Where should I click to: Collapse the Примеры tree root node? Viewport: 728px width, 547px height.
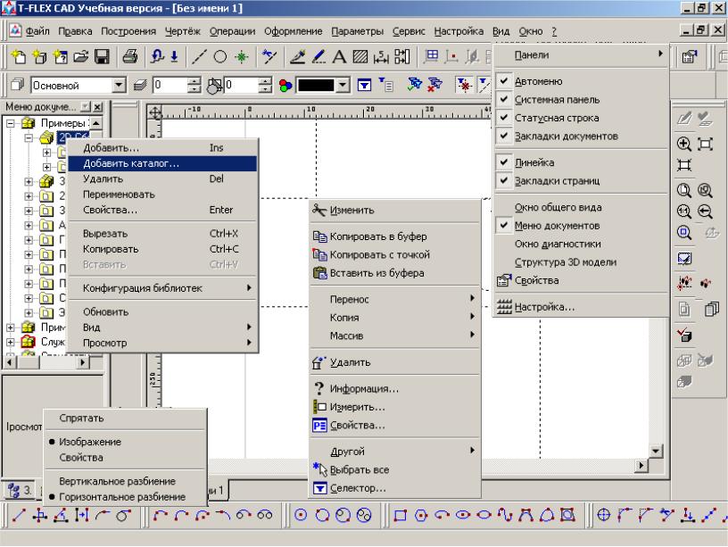10,123
